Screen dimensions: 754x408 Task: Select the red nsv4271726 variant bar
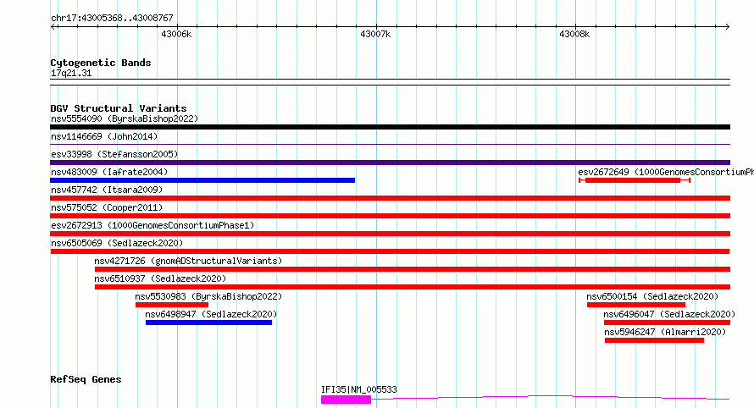[413, 269]
